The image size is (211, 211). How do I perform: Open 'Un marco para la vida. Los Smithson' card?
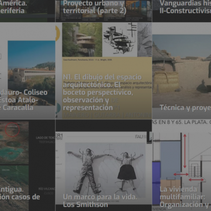tap(104, 165)
